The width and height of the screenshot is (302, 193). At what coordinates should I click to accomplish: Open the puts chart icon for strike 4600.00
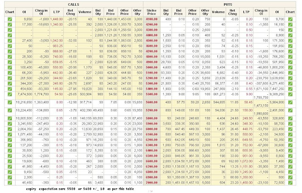tap(290, 46)
